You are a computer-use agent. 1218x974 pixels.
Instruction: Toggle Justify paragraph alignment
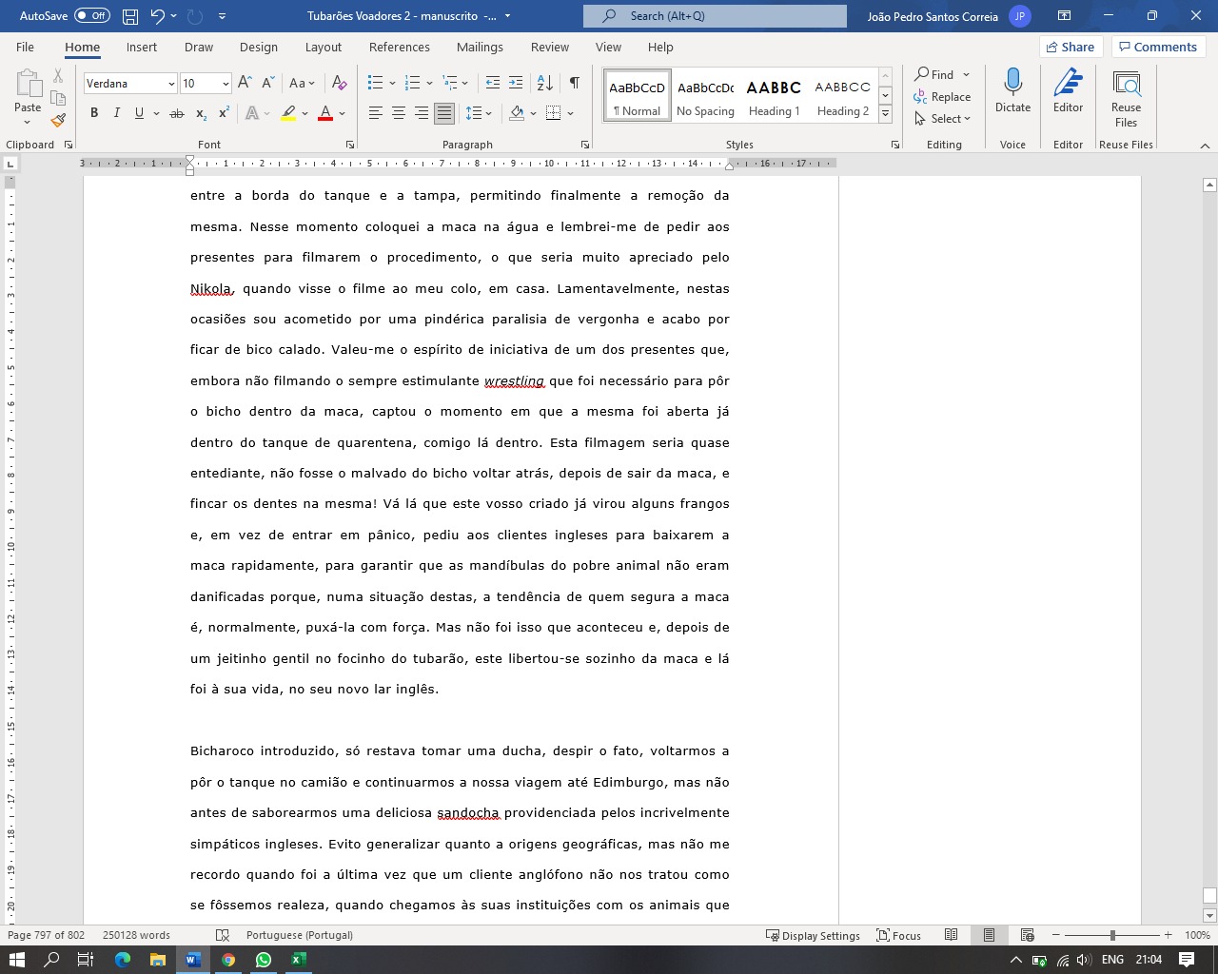[x=444, y=113]
